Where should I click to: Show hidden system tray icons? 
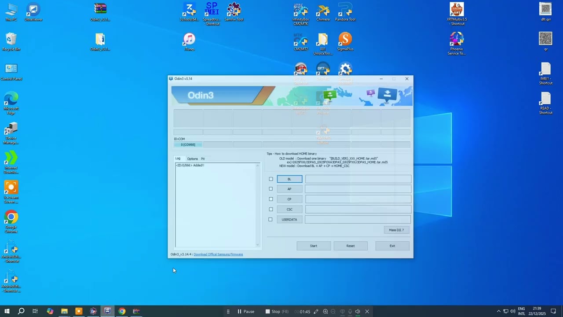pos(498,311)
